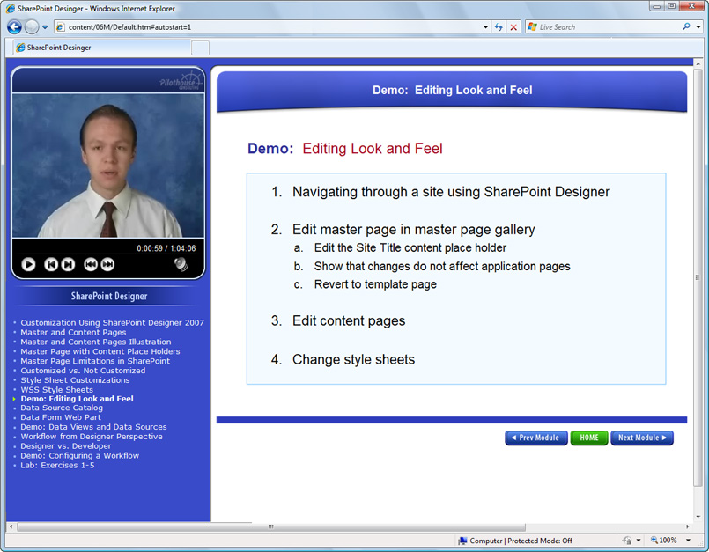Viewport: 709px width, 552px height.
Task: Click the 100% zoom level button
Action: (x=663, y=541)
